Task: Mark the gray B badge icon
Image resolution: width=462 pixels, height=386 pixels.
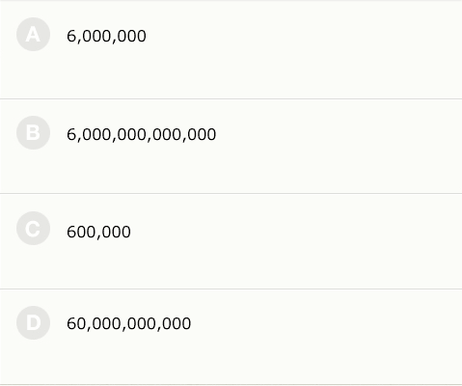Action: (x=33, y=132)
